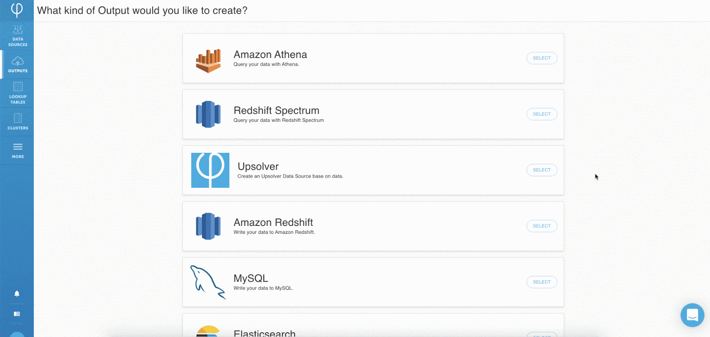This screenshot has height=337, width=710.
Task: Open the Clusters sidebar section
Action: pos(17,122)
